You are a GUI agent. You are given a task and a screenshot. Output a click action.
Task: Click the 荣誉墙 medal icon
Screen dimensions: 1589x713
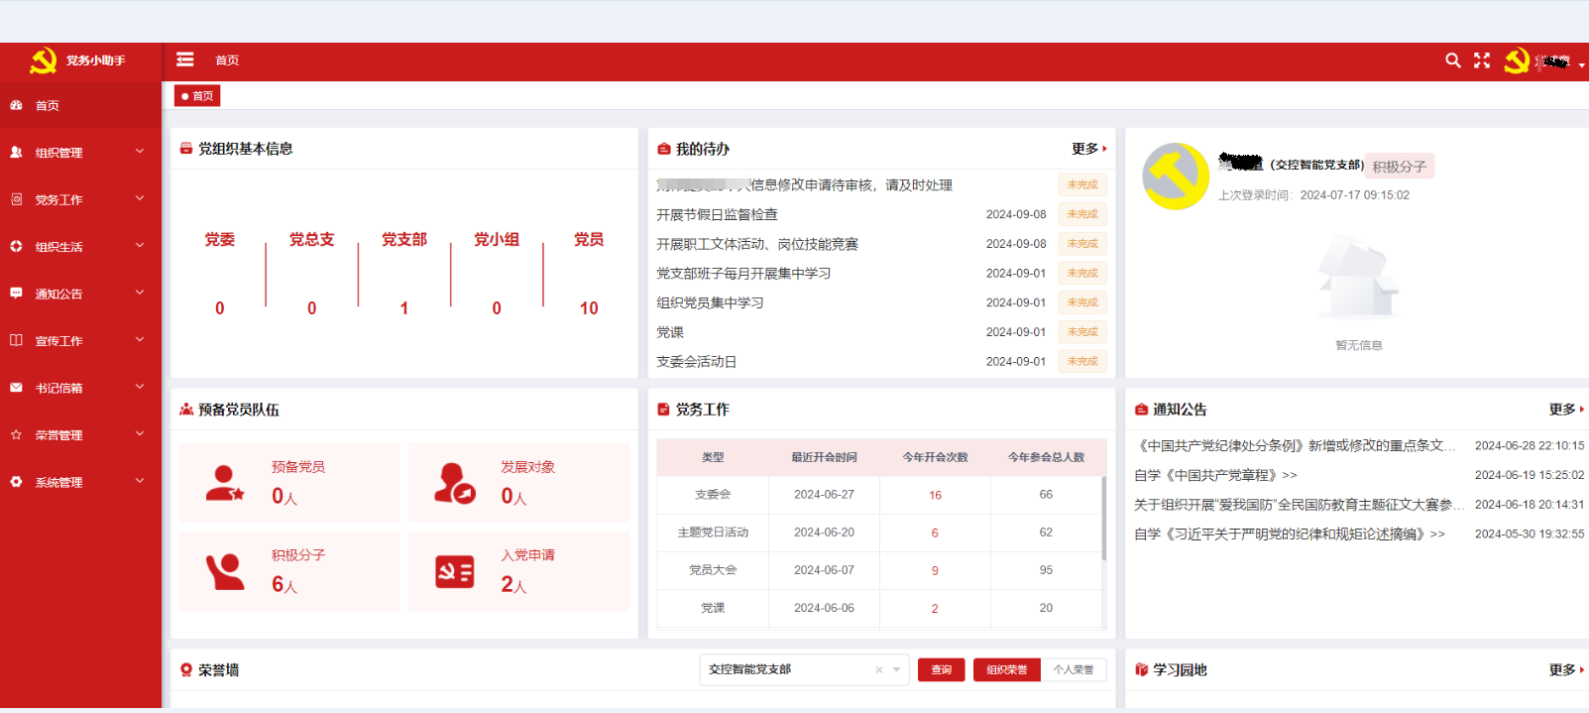point(185,670)
